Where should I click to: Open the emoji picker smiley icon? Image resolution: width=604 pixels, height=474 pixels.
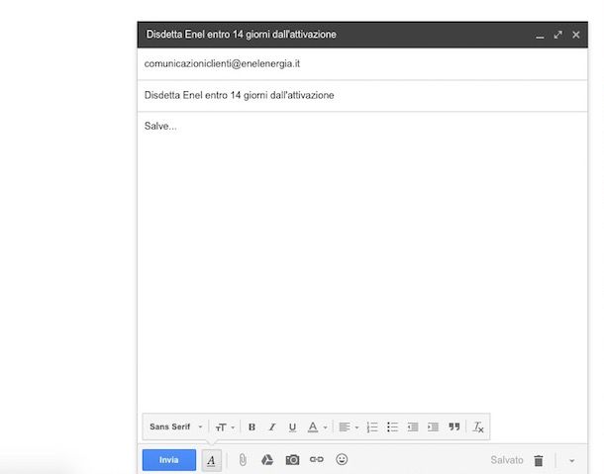click(x=342, y=459)
